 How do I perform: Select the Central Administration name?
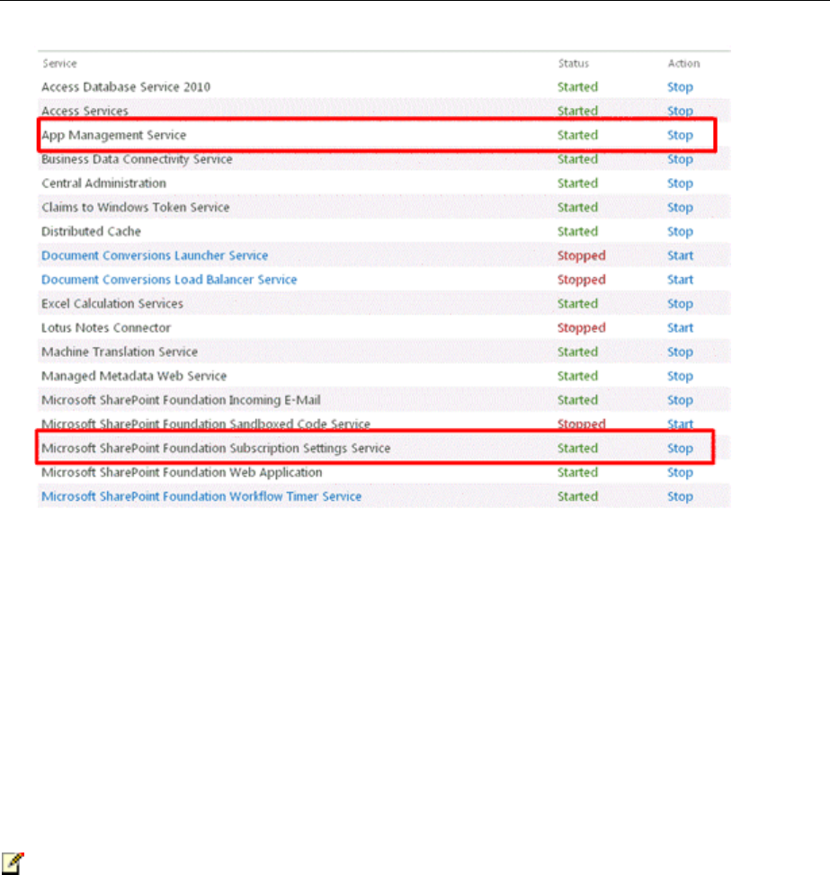tap(103, 183)
